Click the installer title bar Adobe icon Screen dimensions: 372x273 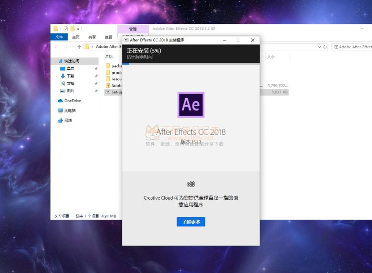[126, 40]
